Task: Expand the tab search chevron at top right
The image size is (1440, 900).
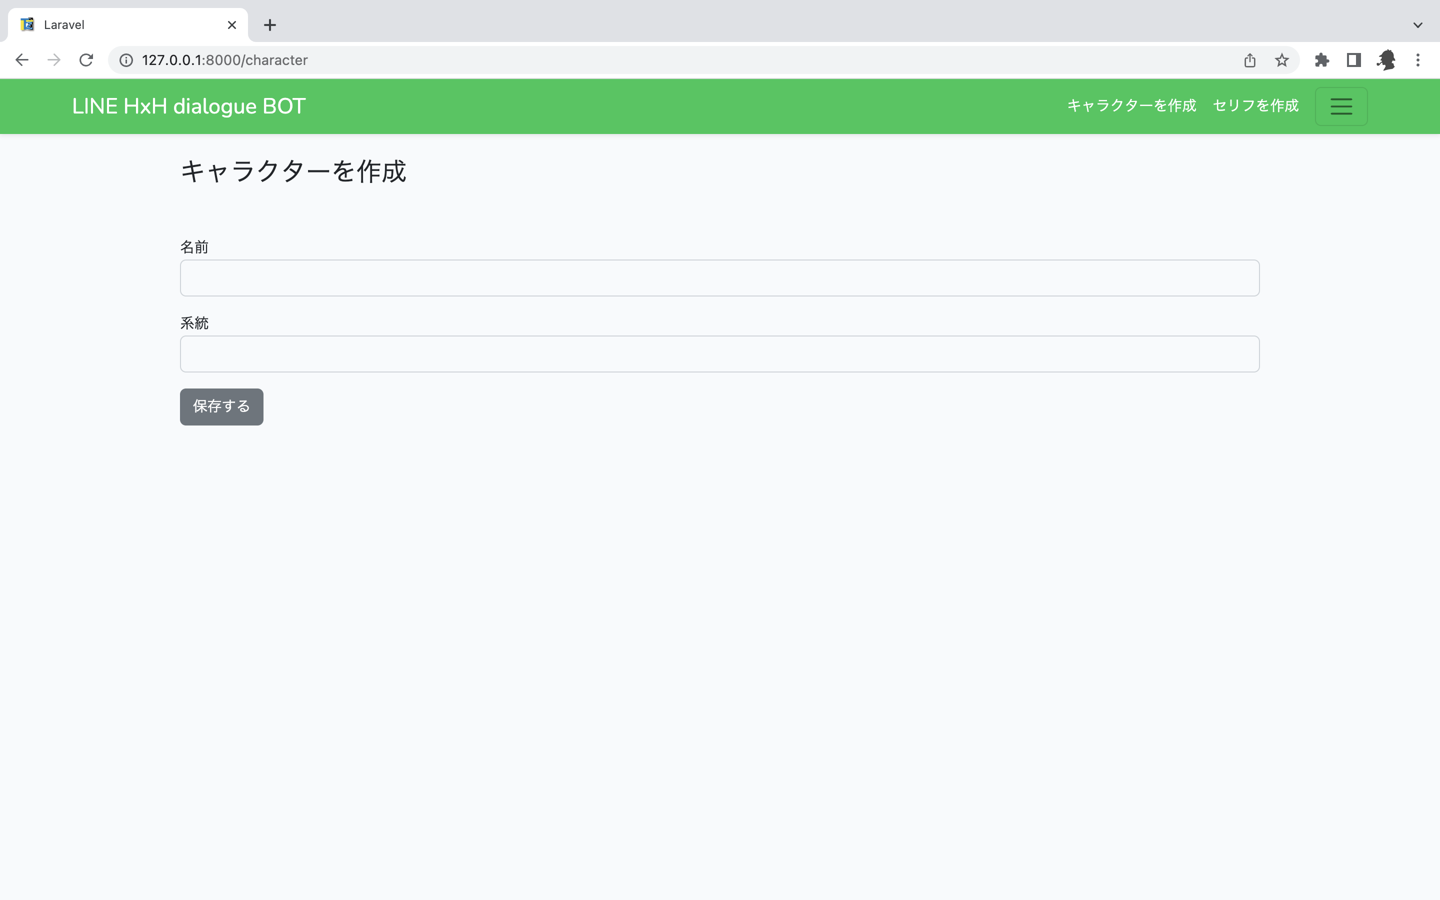Action: click(x=1418, y=24)
